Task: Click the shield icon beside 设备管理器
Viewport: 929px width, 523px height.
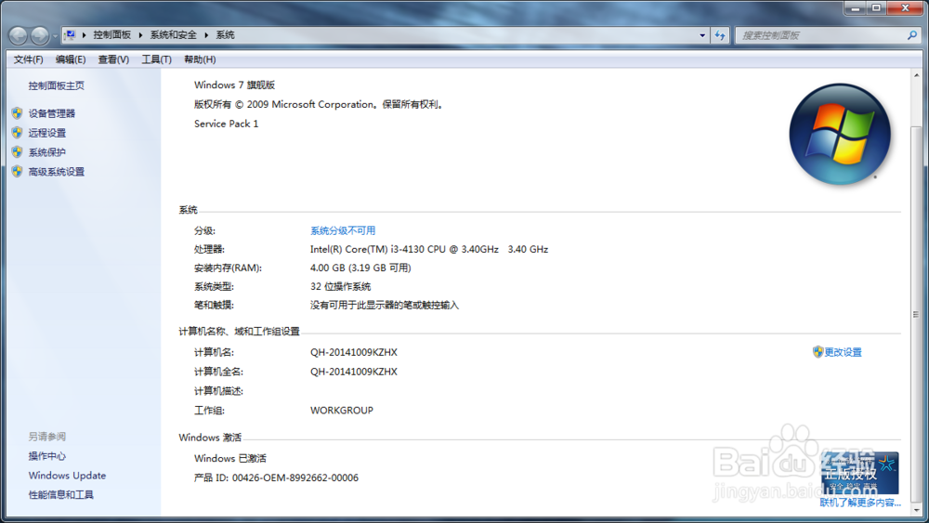Action: click(17, 112)
